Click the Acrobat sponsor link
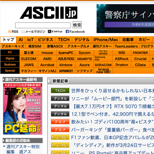 [47, 65]
